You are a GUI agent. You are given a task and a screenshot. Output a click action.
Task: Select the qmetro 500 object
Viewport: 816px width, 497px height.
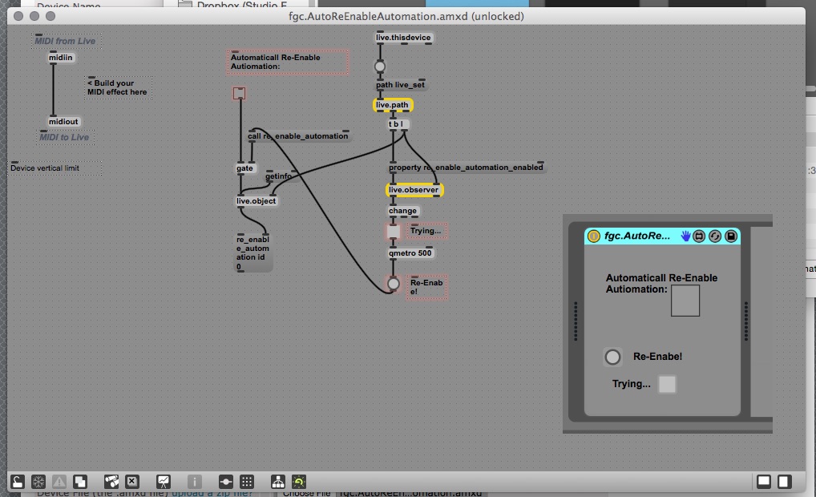pos(410,253)
